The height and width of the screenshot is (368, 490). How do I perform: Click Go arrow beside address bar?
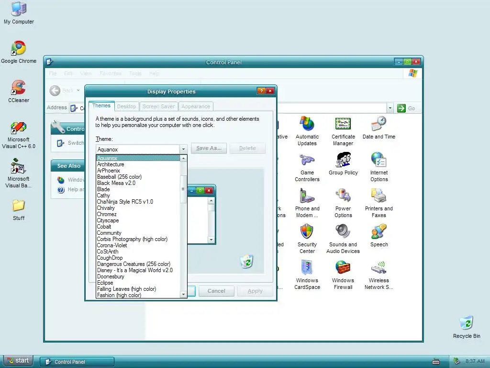pyautogui.click(x=401, y=108)
